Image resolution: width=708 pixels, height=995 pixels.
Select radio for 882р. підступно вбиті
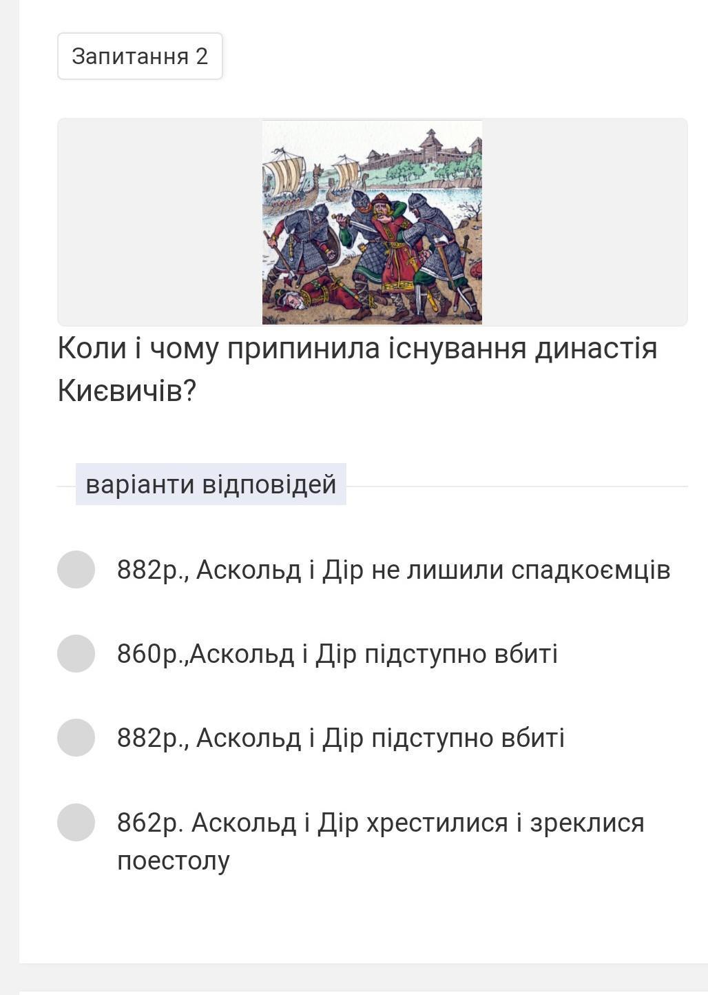(x=76, y=737)
